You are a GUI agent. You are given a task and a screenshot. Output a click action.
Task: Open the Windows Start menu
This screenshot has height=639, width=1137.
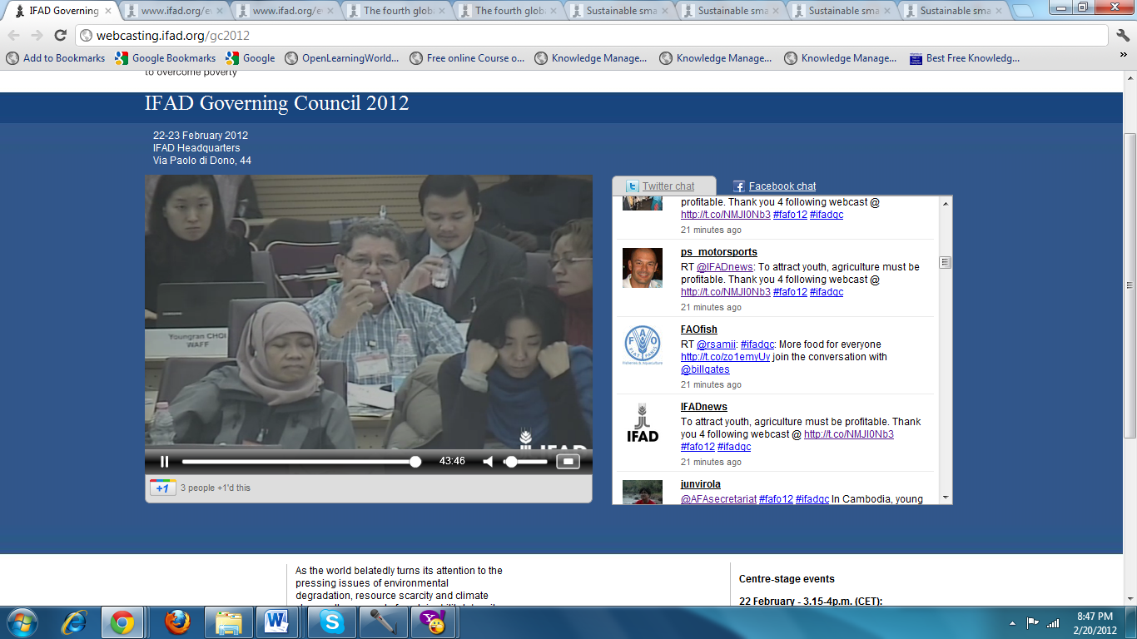click(22, 622)
